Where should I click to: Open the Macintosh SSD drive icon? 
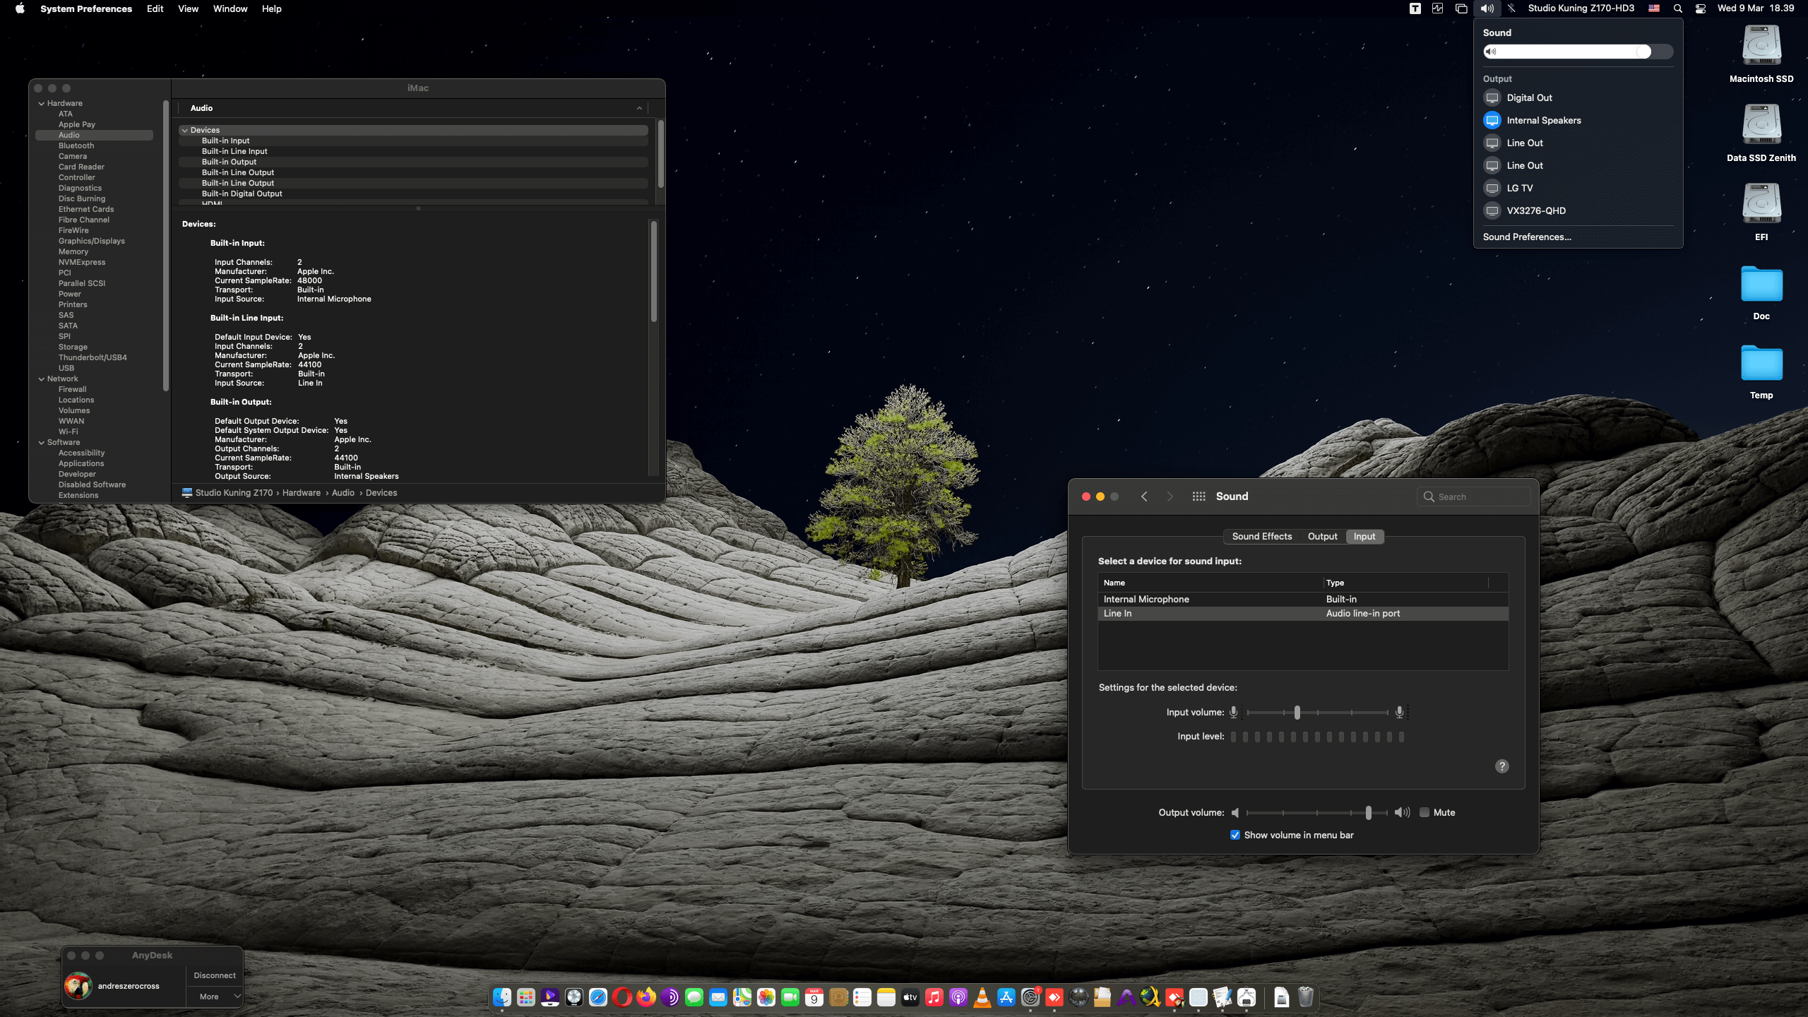pos(1761,46)
